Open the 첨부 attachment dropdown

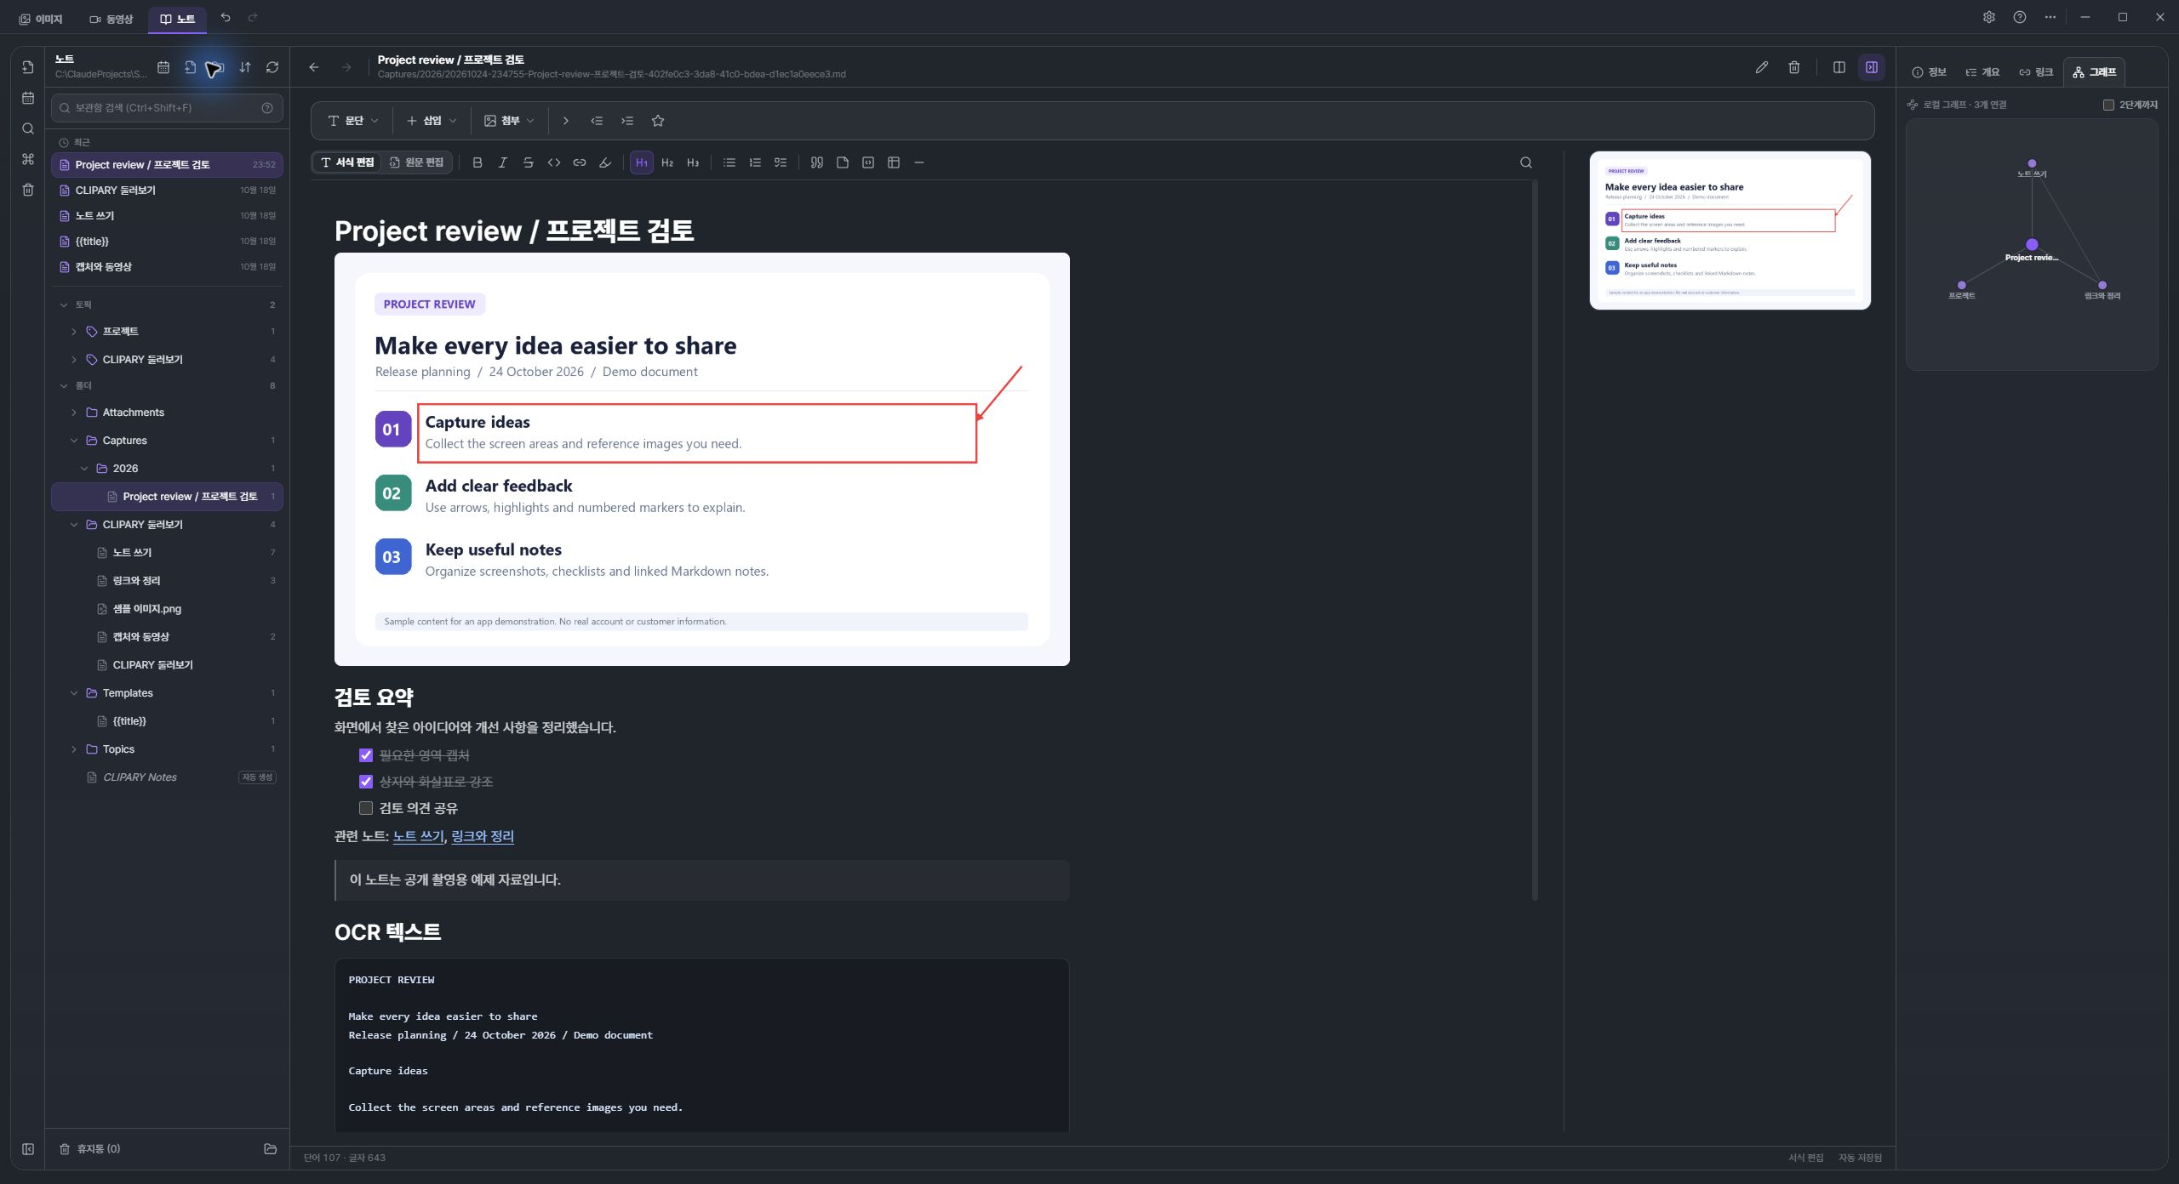[509, 121]
